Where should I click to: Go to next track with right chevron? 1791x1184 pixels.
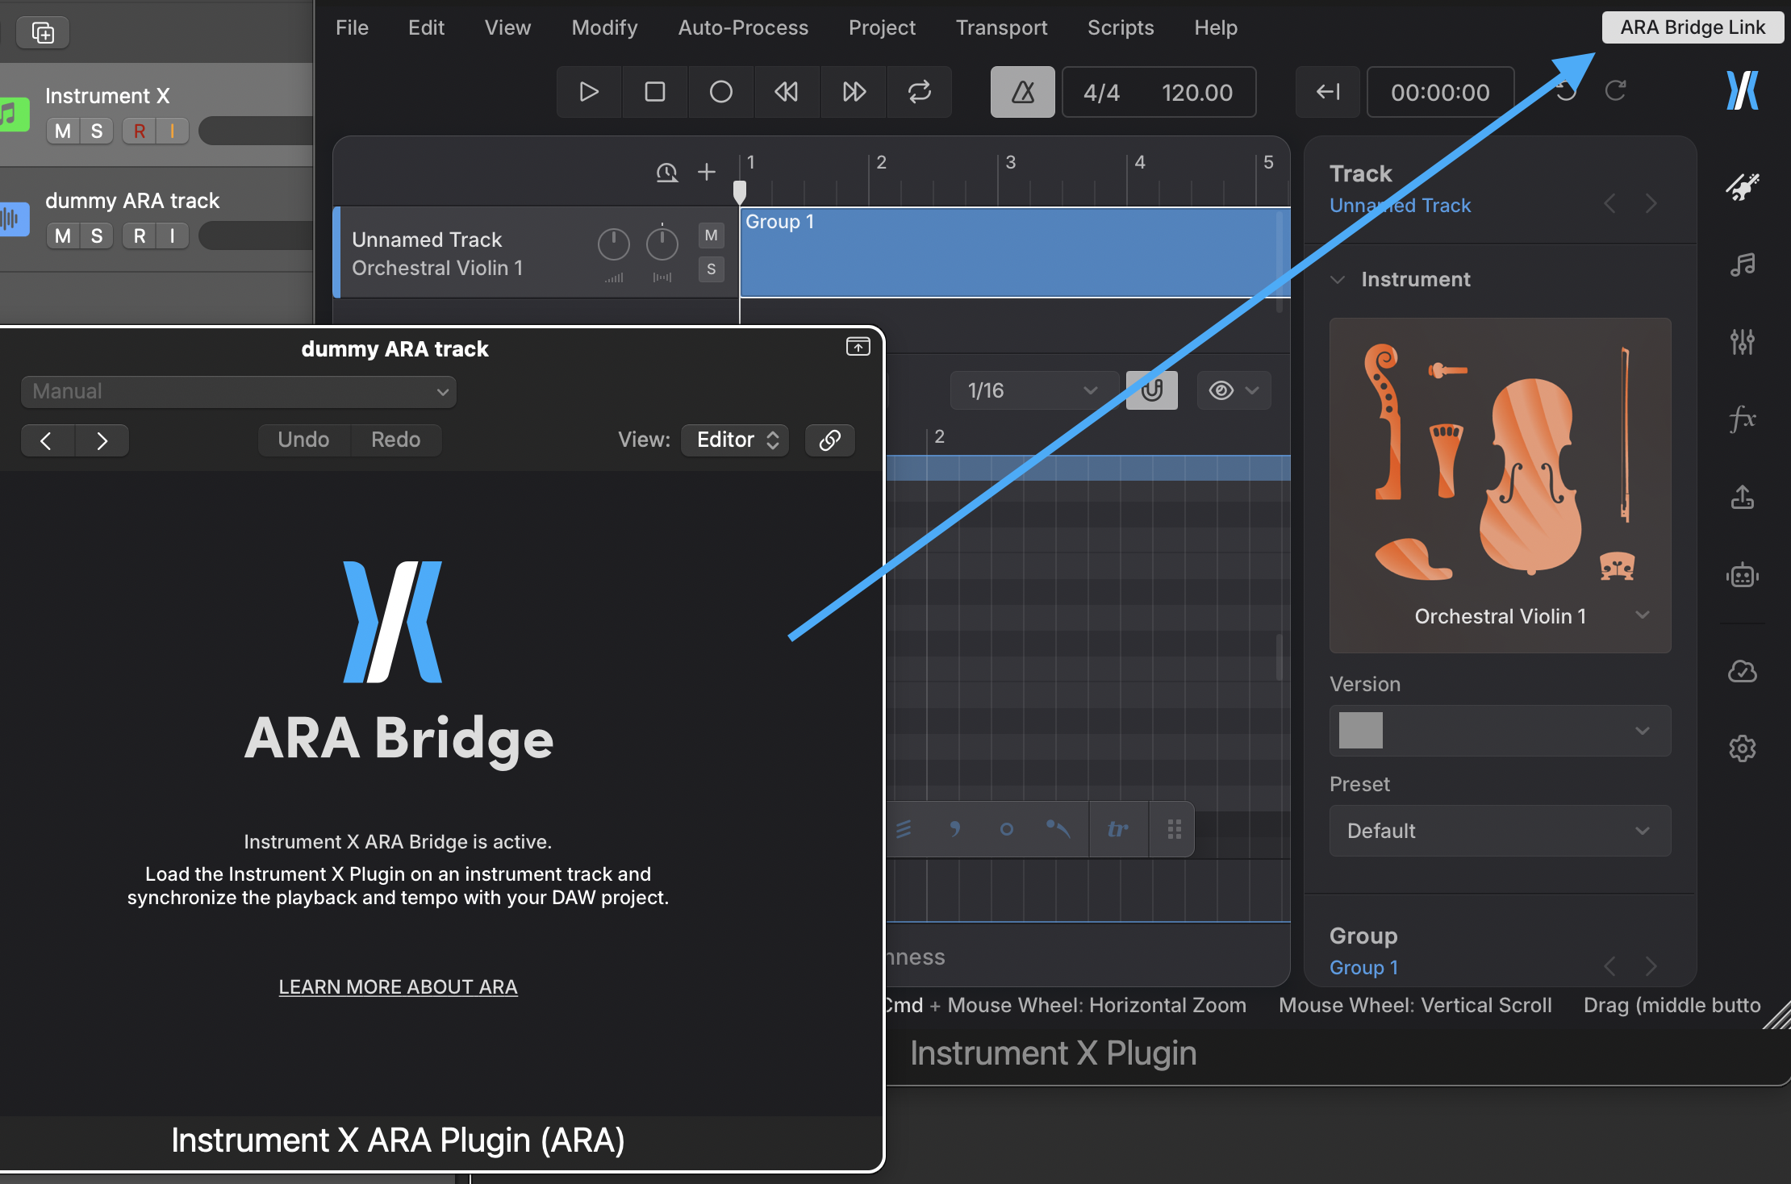click(1651, 203)
